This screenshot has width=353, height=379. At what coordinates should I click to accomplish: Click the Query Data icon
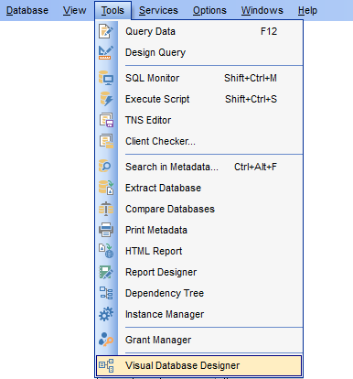pyautogui.click(x=106, y=31)
